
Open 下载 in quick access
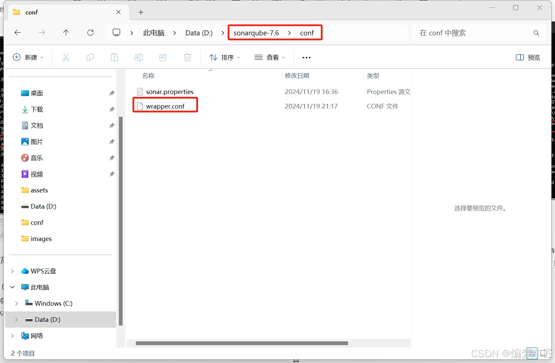[37, 109]
